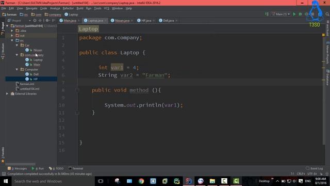The width and height of the screenshot is (330, 186).
Task: Collapse the farman project root node
Action: point(7,26)
